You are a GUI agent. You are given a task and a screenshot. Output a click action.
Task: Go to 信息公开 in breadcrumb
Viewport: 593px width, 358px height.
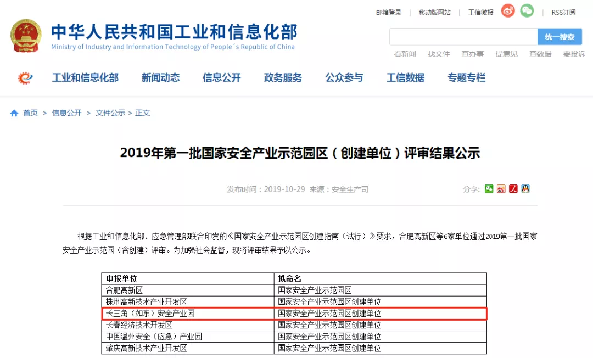pyautogui.click(x=66, y=113)
